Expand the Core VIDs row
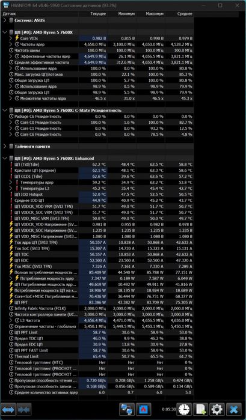The image size is (246, 420). (10, 38)
